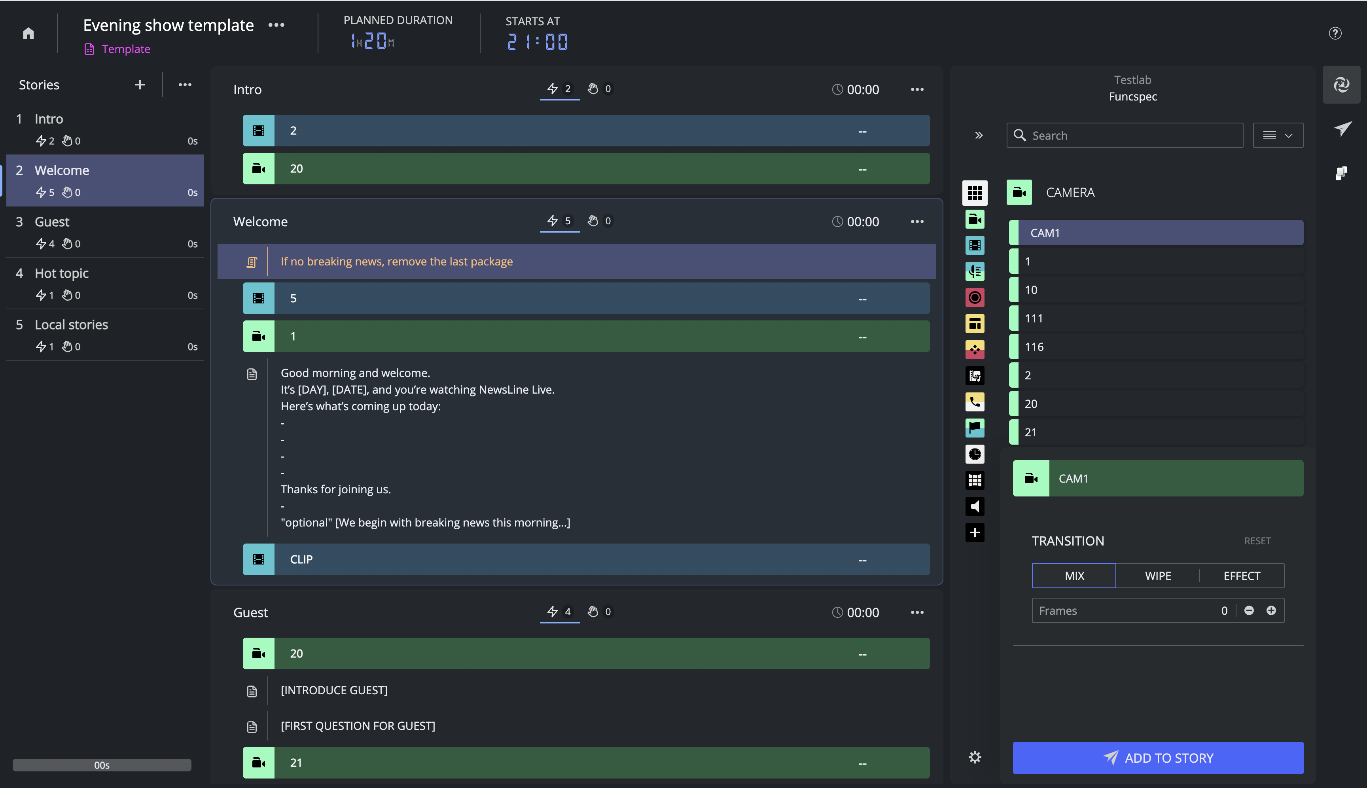This screenshot has width=1367, height=788.
Task: Select Hot topic story in list
Action: [105, 284]
